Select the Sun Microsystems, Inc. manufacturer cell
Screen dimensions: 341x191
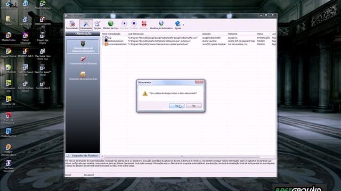pos(238,44)
